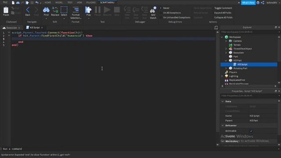Select ReplicatedFirst in Explorer
Viewport: 281px width, 158px height.
click(x=237, y=80)
